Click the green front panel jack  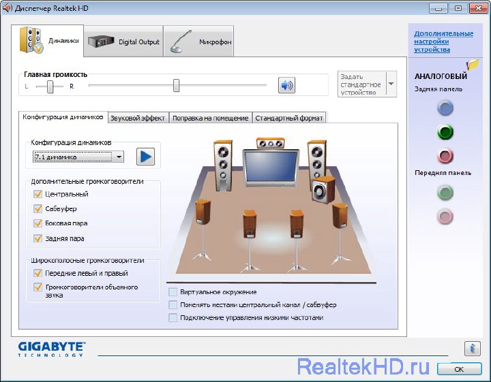point(445,193)
